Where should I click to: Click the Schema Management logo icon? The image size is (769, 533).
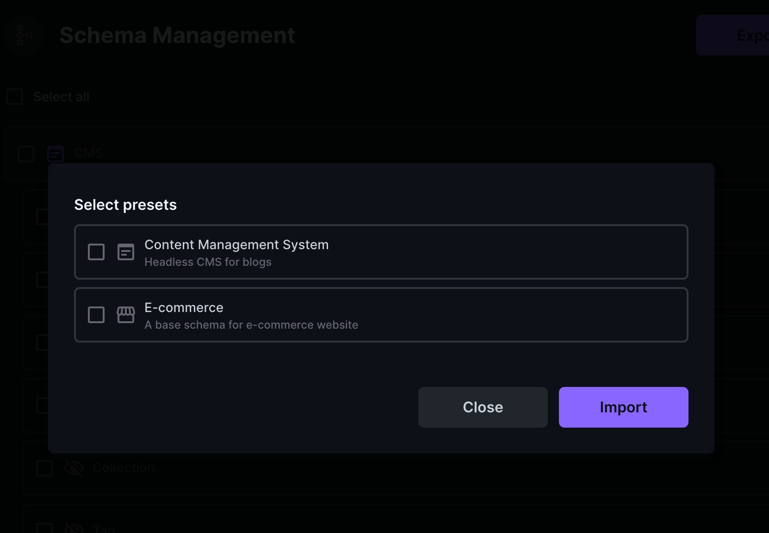point(24,35)
